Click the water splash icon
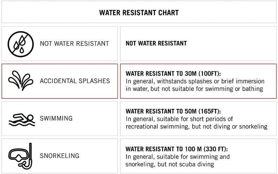Viewport: 278px width, 174px height. tap(21, 81)
